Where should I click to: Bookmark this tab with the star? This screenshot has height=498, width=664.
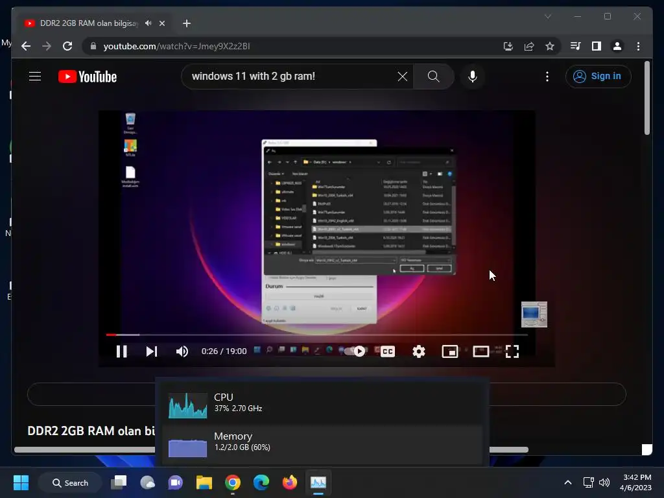[550, 46]
